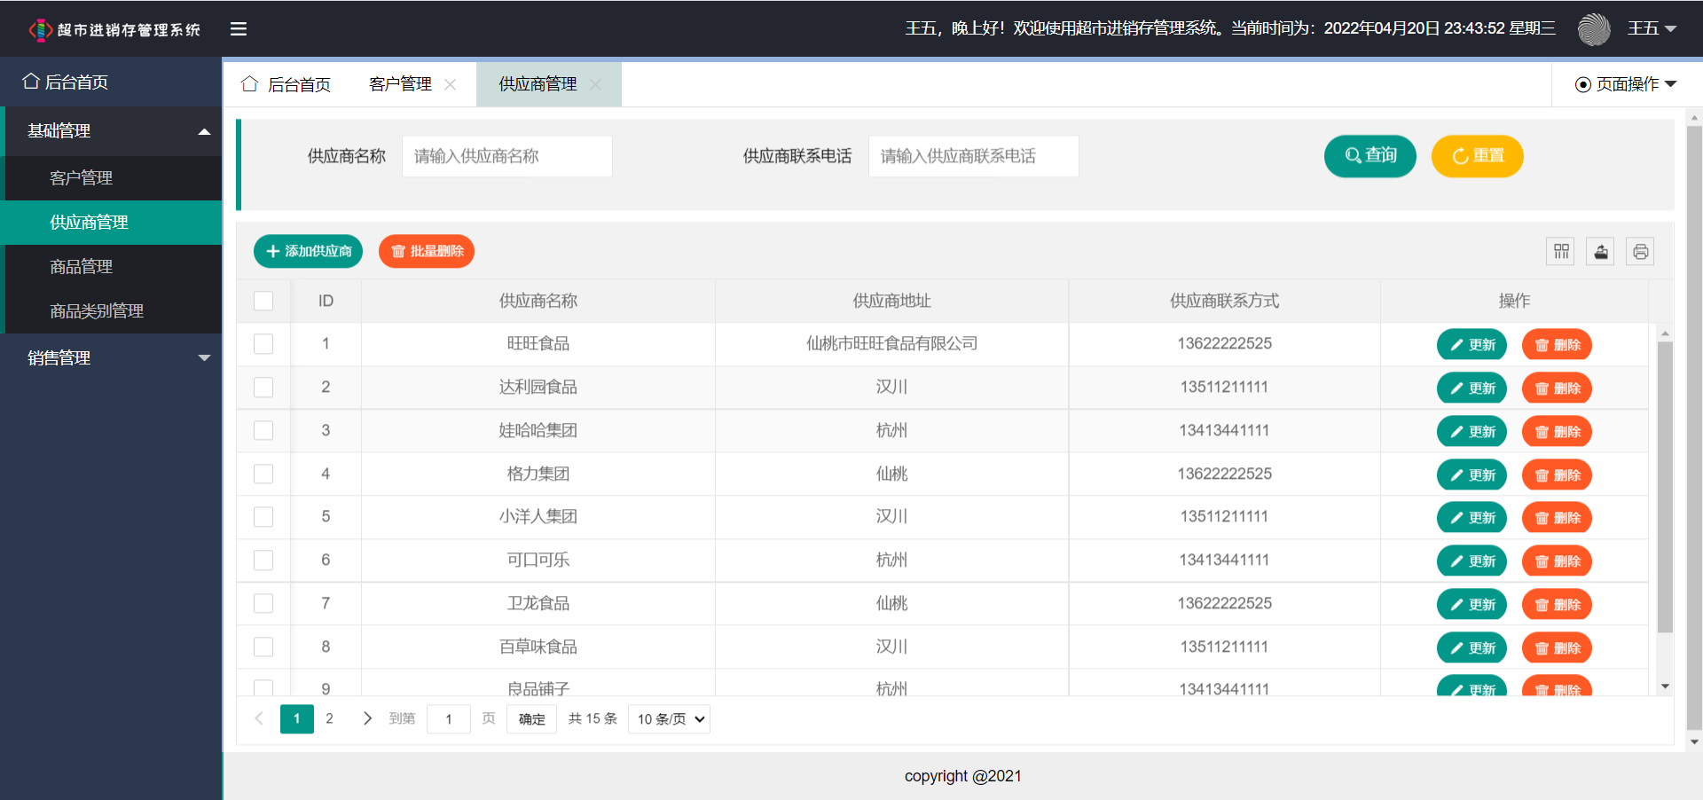This screenshot has width=1703, height=800.
Task: Click the 添加供应商 button
Action: point(308,251)
